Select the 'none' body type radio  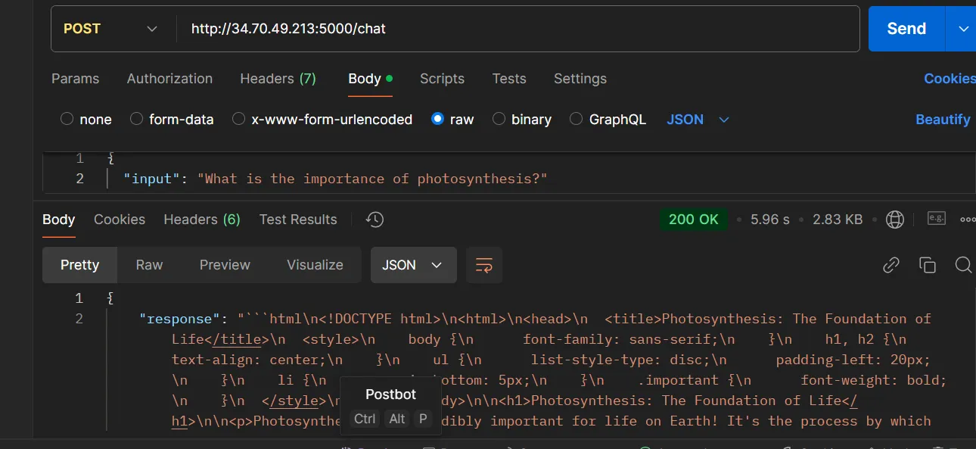(67, 119)
